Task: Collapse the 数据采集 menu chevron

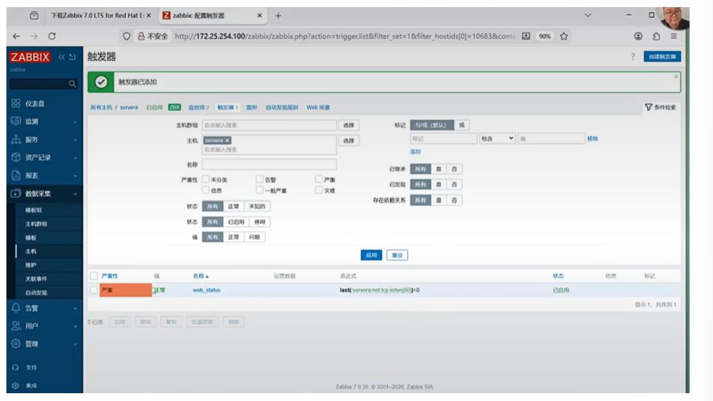Action: tap(75, 194)
